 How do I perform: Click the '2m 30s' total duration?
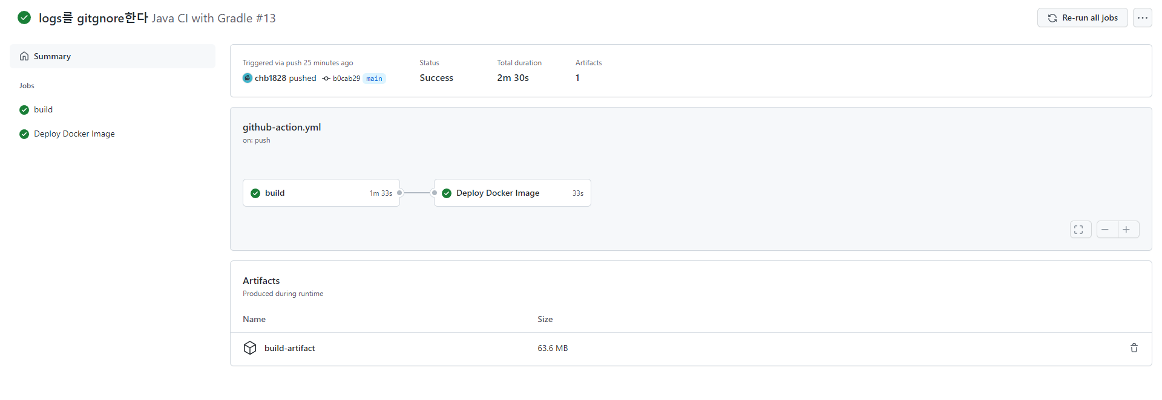(x=513, y=78)
